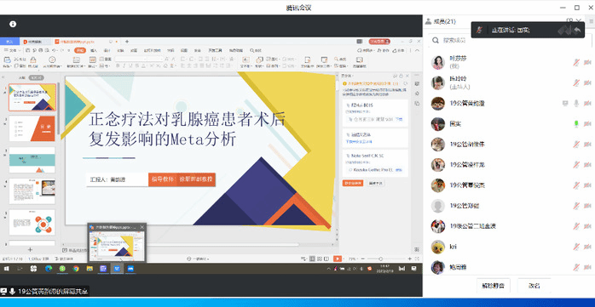Click the 改名 button
This screenshot has height=307, width=595.
pyautogui.click(x=534, y=286)
